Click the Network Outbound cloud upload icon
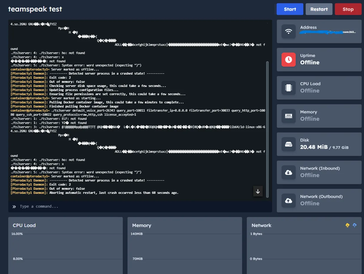This screenshot has height=274, width=364. pyautogui.click(x=289, y=201)
